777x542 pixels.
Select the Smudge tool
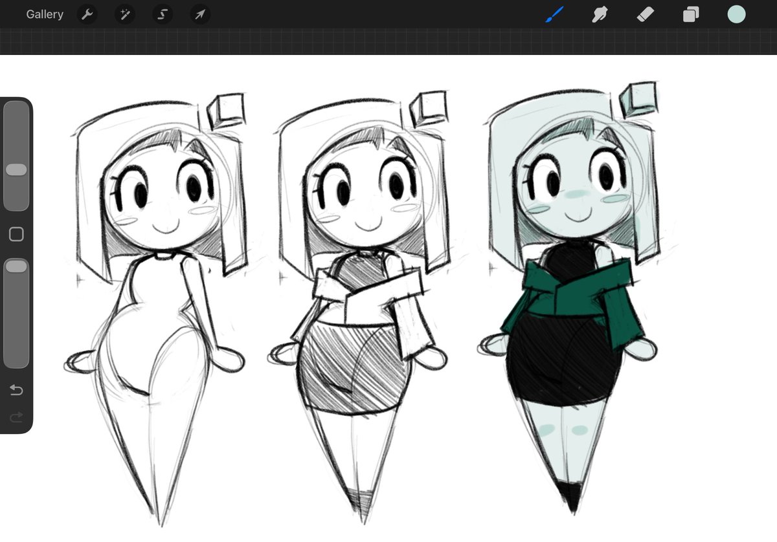tap(600, 14)
